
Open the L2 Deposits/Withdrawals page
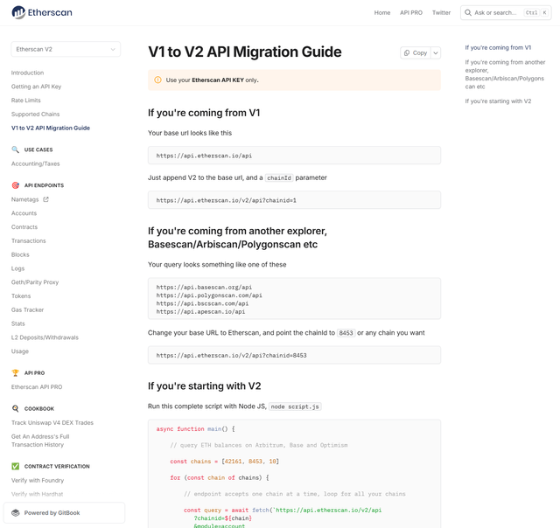click(45, 337)
